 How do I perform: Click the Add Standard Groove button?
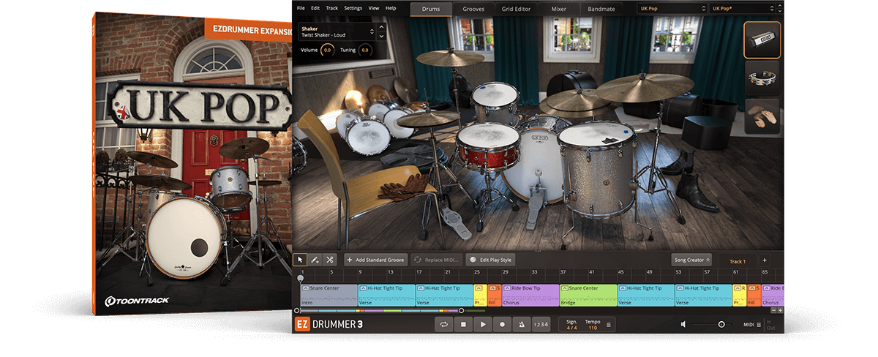376,260
